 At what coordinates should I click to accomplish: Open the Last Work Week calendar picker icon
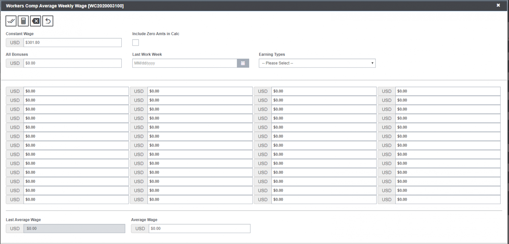(x=243, y=63)
